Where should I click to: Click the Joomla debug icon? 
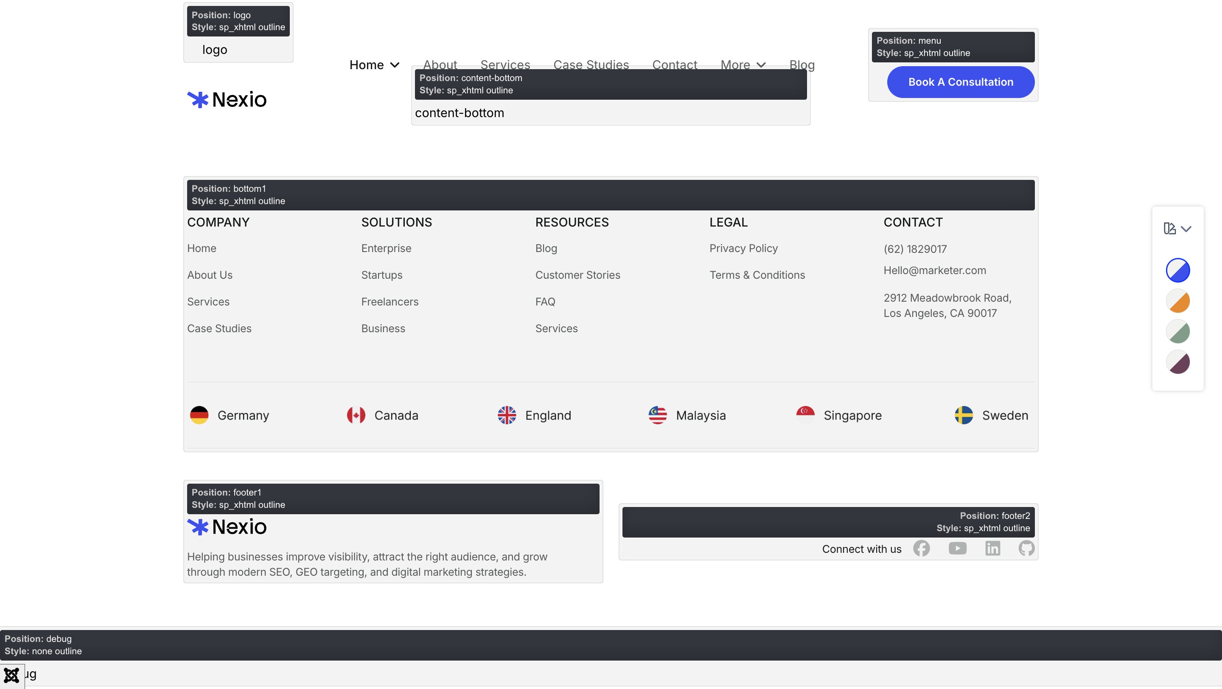click(x=11, y=675)
